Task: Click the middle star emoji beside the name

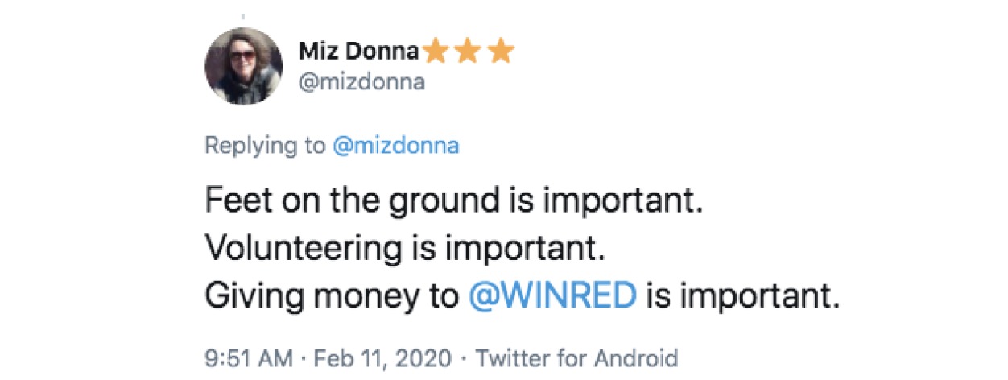Action: [469, 52]
